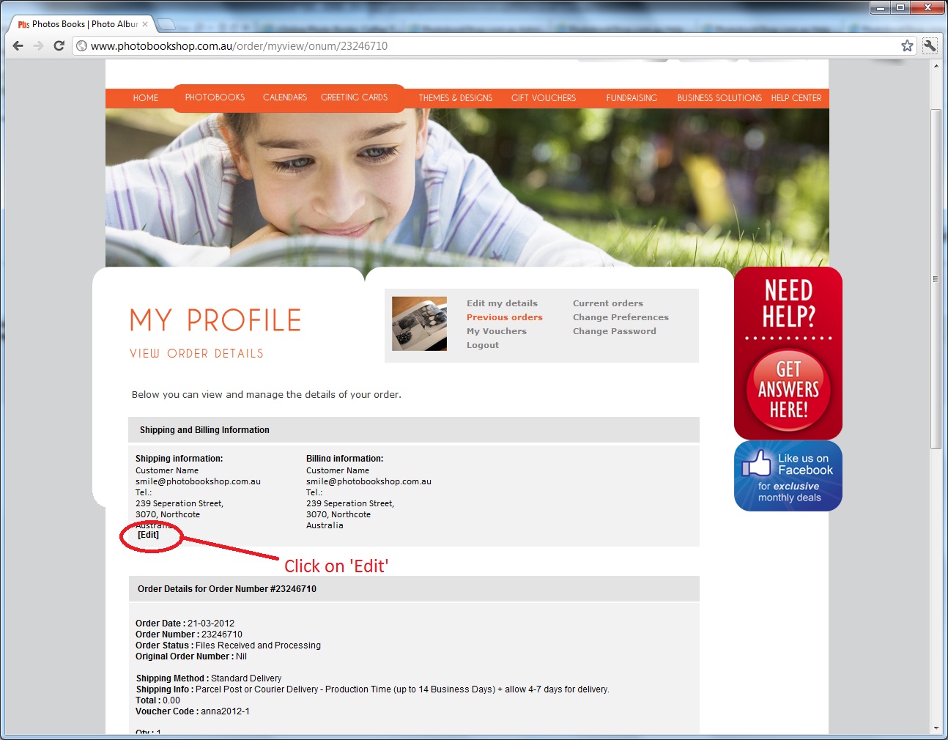
Task: Click the Edit my details link
Action: (x=502, y=303)
